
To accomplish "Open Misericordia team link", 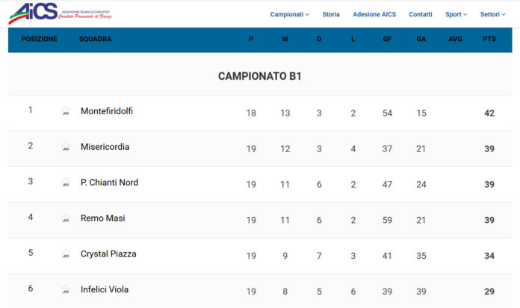I will (105, 147).
